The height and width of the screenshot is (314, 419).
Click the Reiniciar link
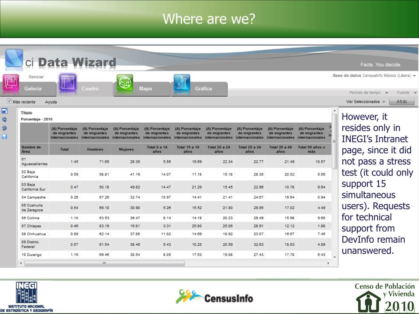click(36, 77)
